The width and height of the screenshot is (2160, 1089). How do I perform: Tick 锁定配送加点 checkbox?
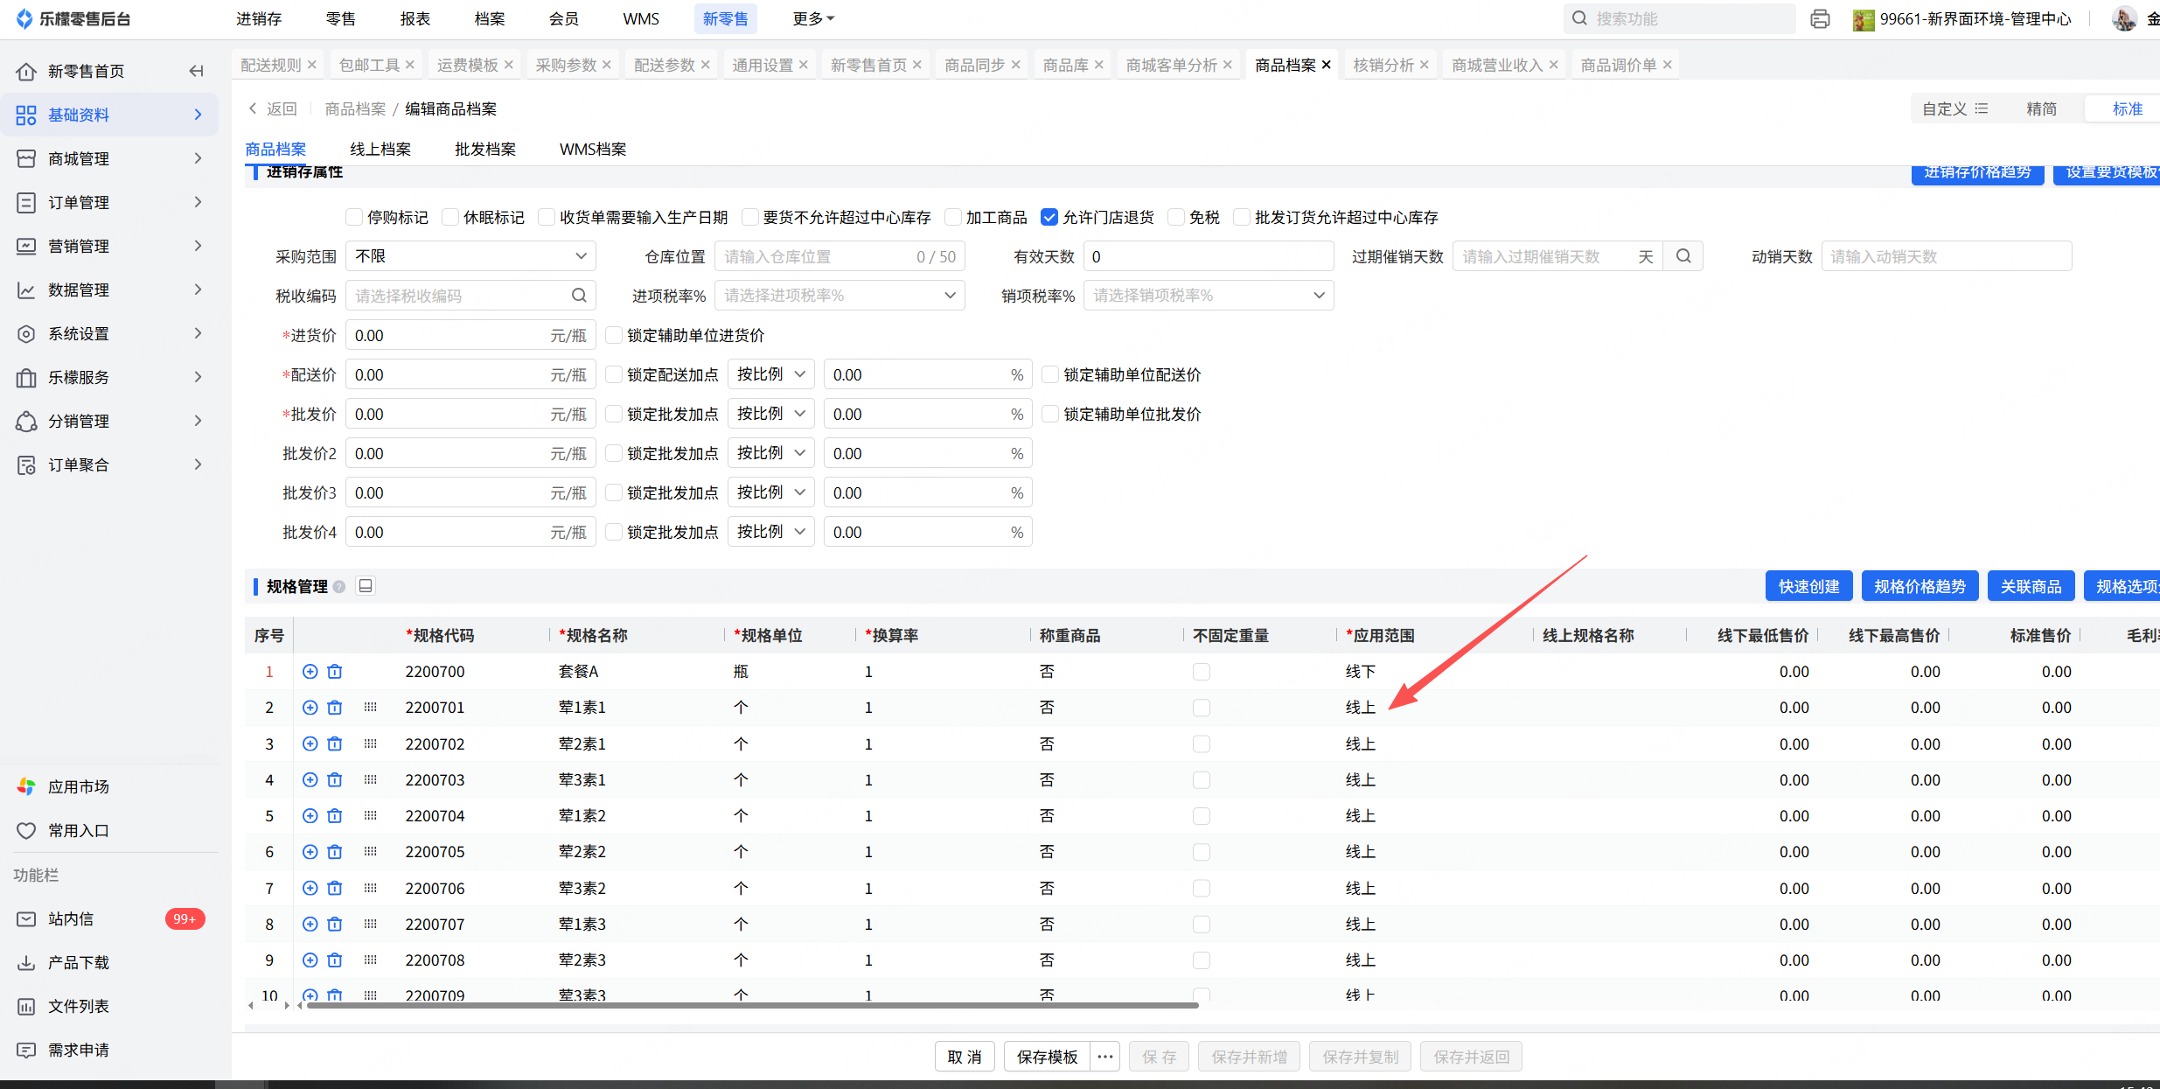614,374
